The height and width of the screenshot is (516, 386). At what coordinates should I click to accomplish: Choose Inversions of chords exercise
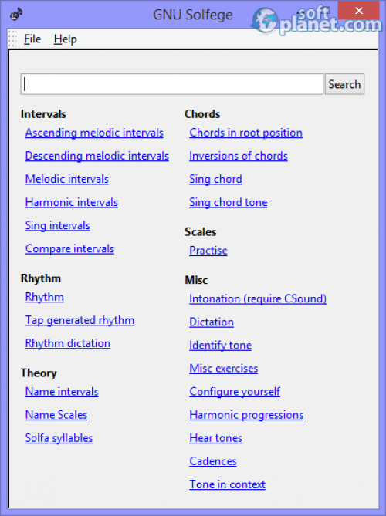click(239, 156)
